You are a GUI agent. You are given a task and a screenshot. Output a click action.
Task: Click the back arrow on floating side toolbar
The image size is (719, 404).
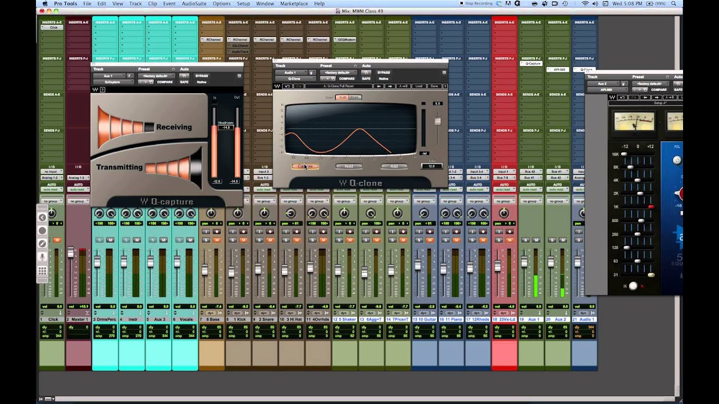pyautogui.click(x=42, y=218)
